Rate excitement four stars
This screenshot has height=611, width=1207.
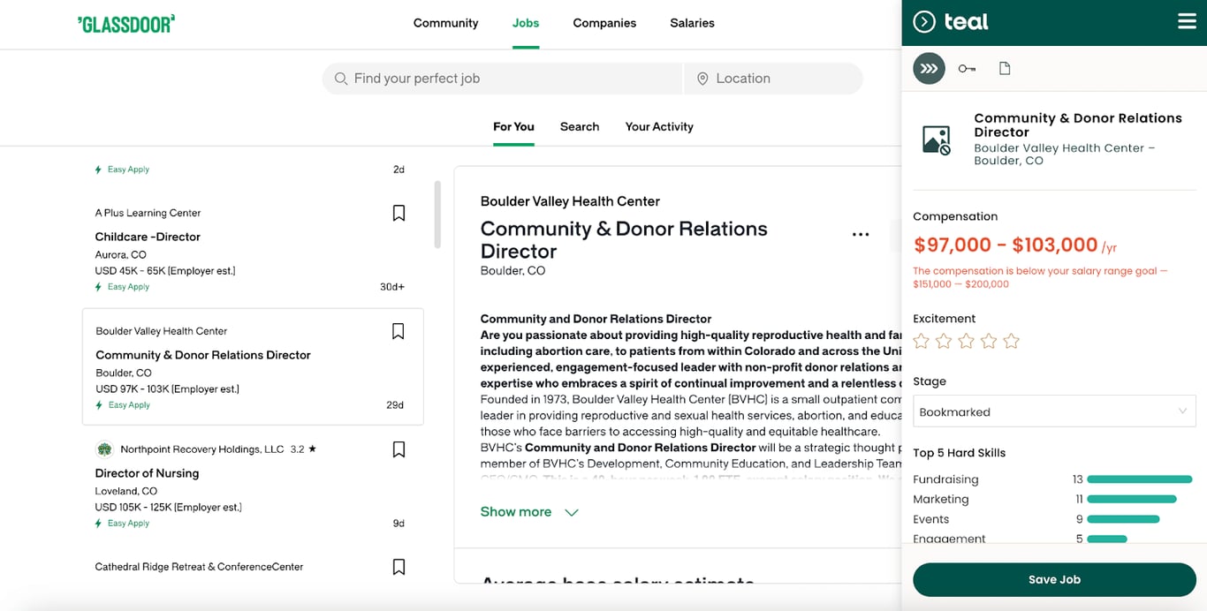[x=989, y=341]
